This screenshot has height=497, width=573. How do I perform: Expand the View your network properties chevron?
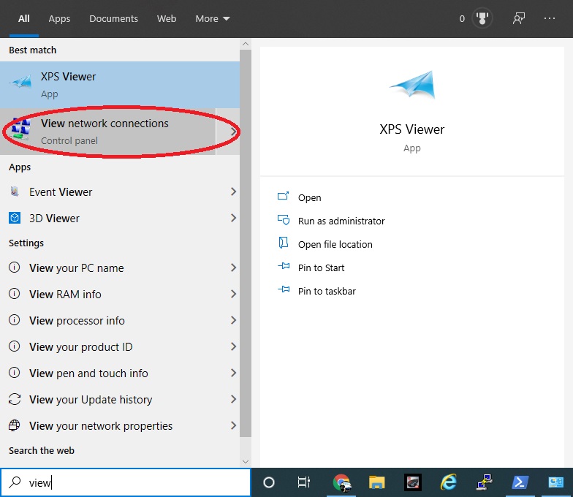234,425
